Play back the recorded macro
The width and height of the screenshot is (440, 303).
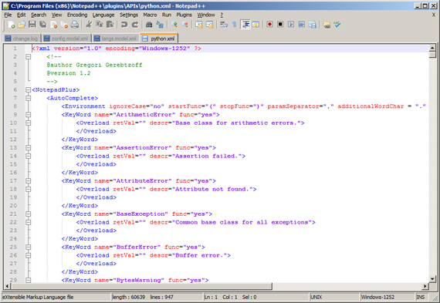291,25
